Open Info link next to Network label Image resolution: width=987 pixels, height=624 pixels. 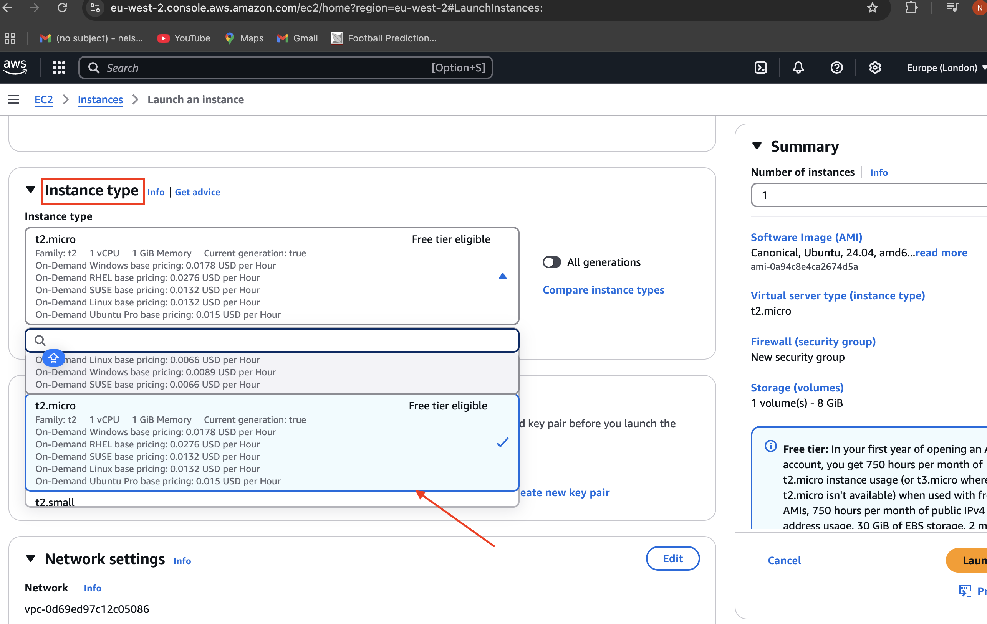(92, 588)
